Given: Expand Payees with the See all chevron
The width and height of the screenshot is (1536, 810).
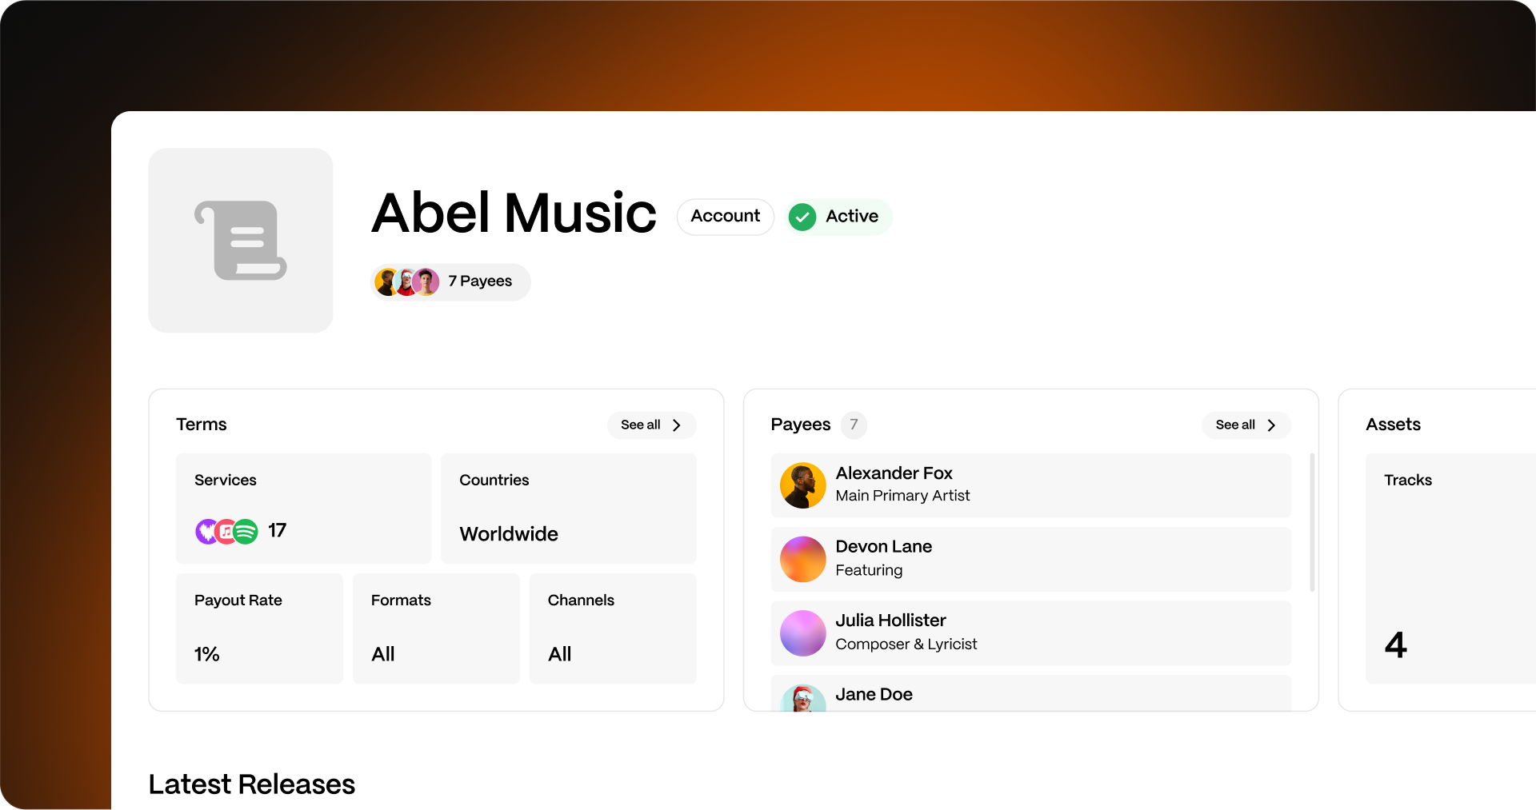Looking at the screenshot, I should click(1270, 425).
